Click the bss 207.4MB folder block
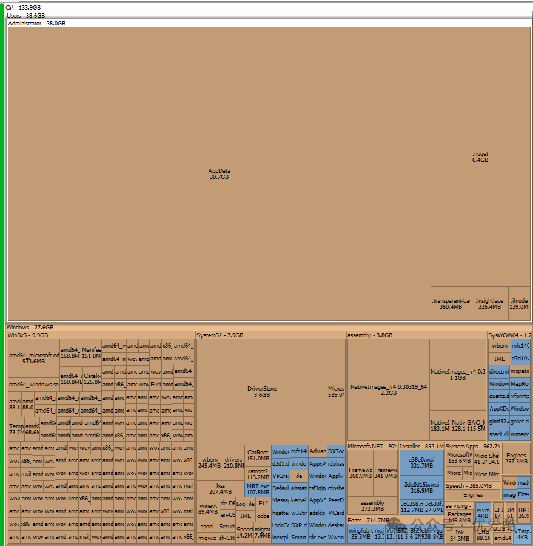This screenshot has height=546, width=533. [x=221, y=489]
